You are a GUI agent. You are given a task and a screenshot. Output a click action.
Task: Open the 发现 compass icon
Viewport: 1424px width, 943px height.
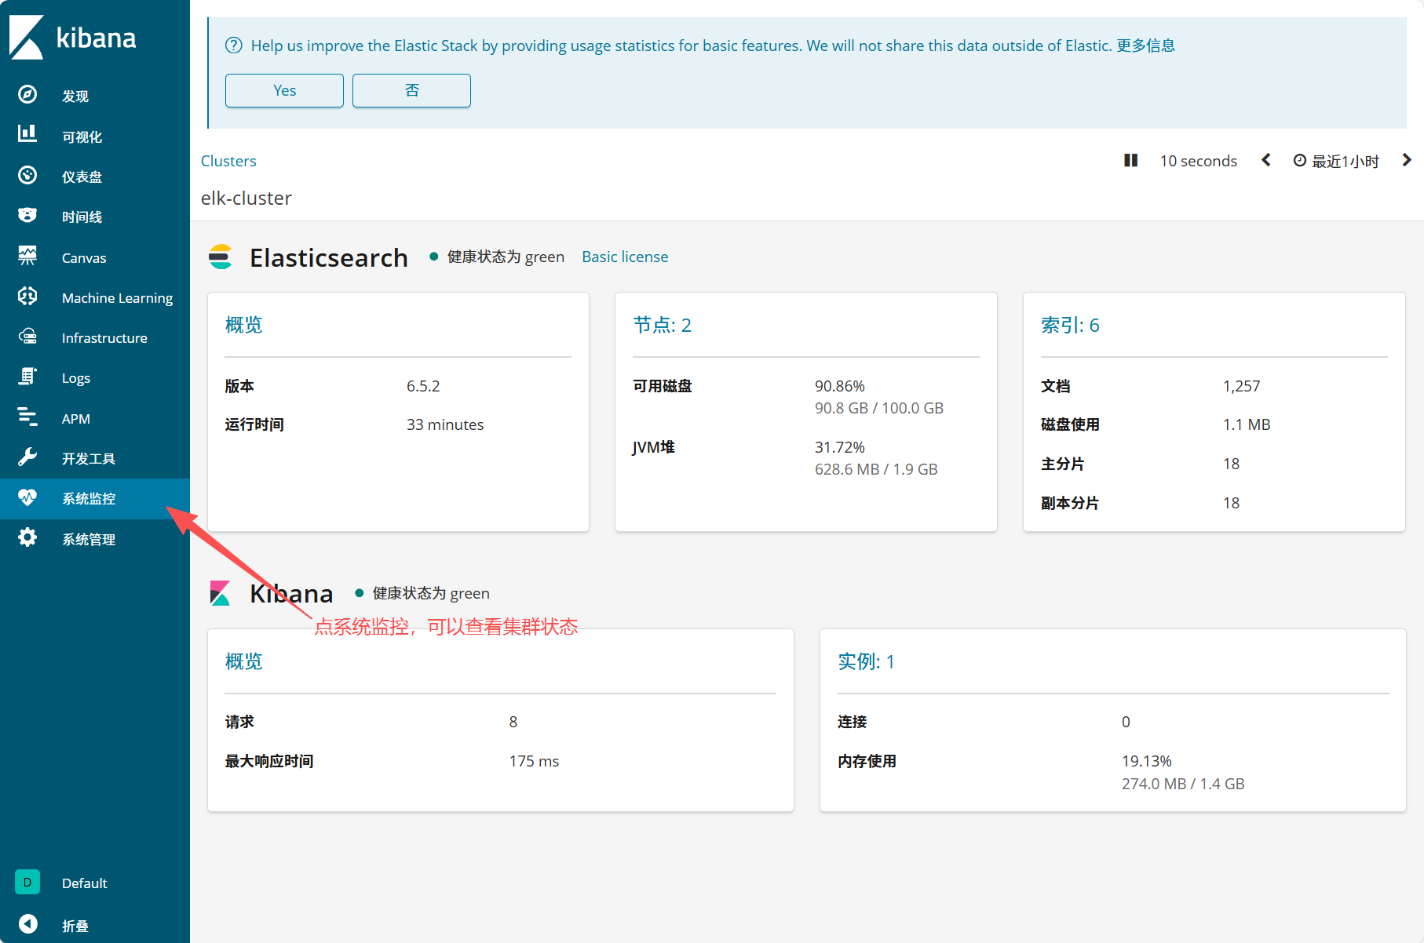point(27,95)
